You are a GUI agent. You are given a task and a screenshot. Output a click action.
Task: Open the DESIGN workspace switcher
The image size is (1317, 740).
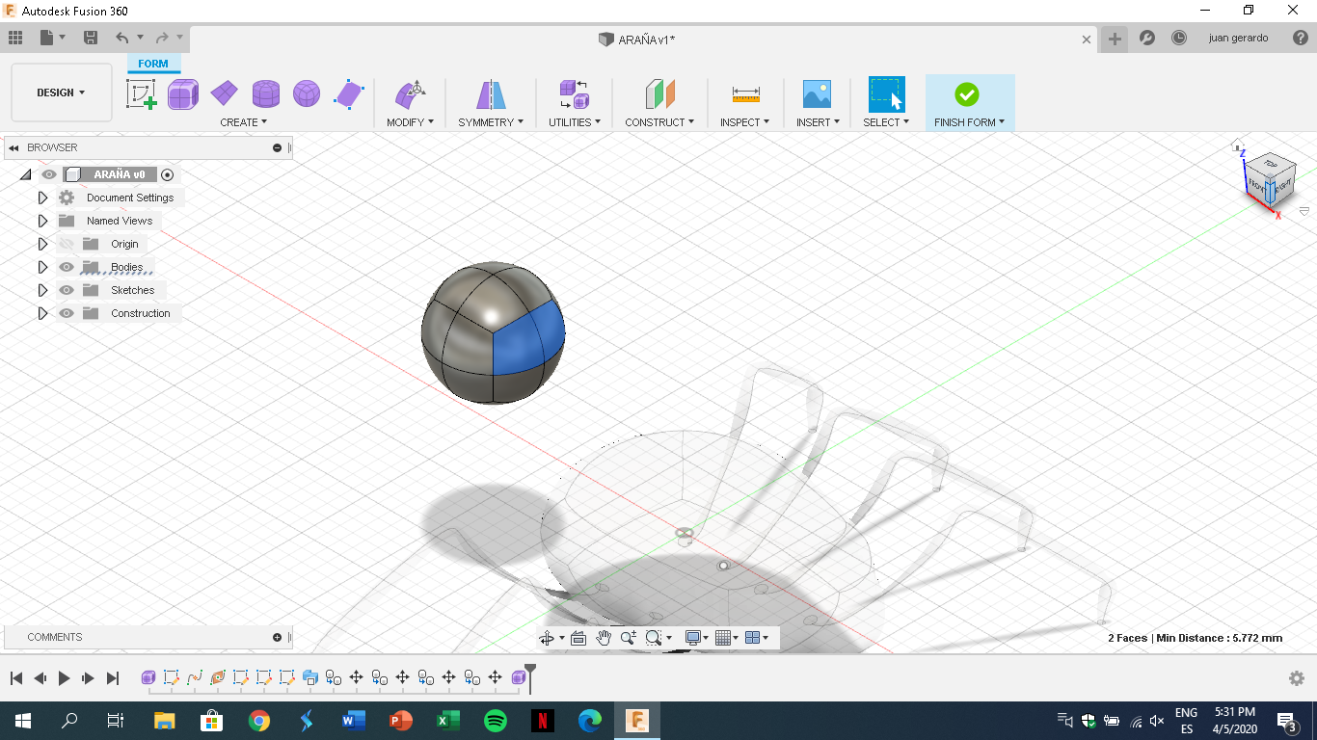coord(61,92)
